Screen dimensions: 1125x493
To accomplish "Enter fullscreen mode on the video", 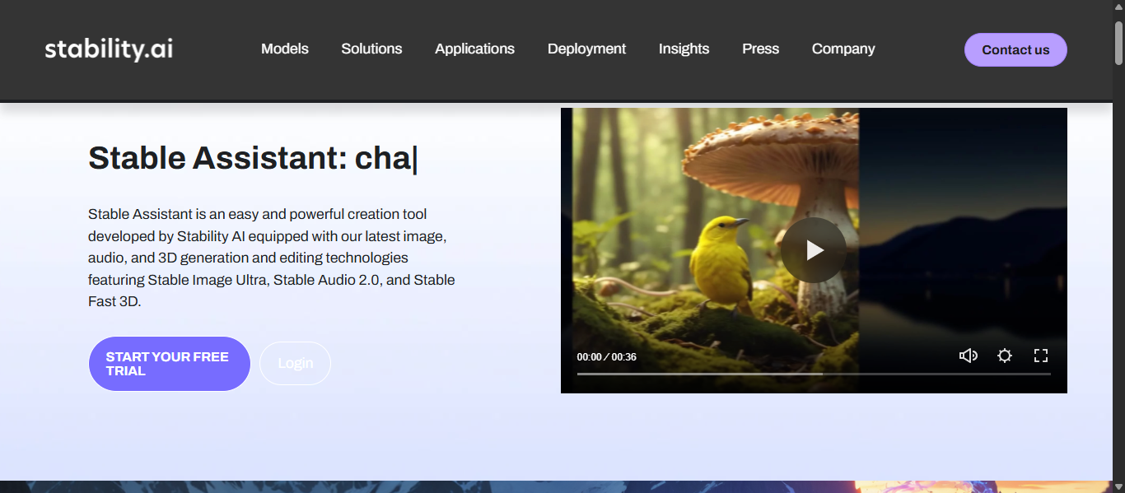I will (x=1040, y=356).
